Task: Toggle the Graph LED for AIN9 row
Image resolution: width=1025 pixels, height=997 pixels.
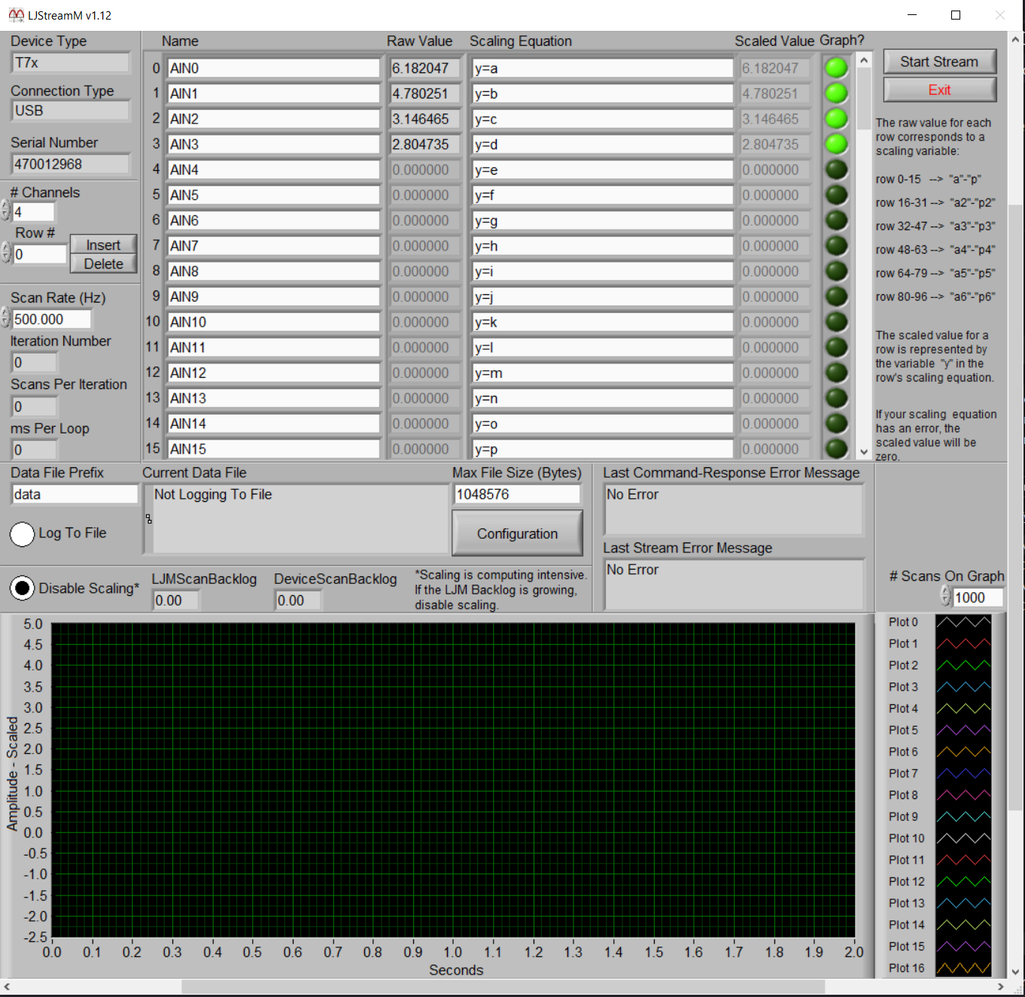Action: tap(836, 296)
